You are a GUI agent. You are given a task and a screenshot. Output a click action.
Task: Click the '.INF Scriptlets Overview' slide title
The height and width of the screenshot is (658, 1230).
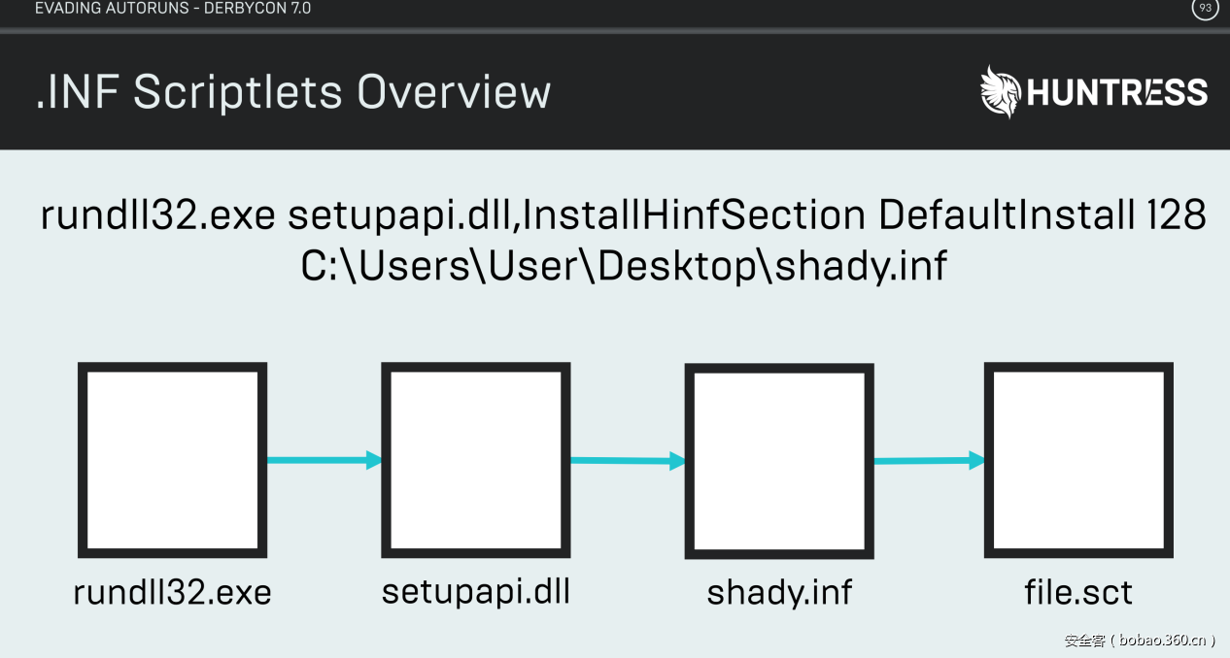point(293,92)
